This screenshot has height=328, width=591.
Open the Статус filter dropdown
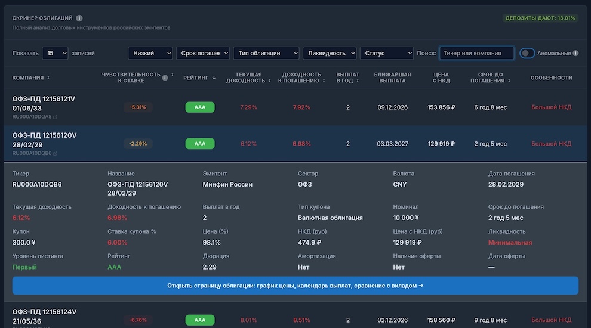387,53
